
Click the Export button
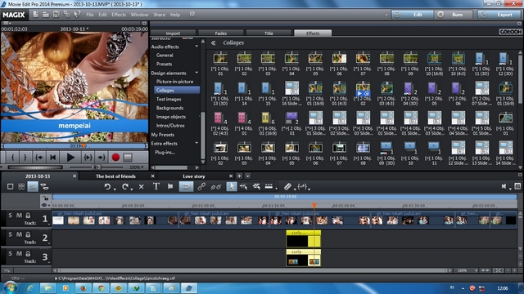[x=499, y=15]
